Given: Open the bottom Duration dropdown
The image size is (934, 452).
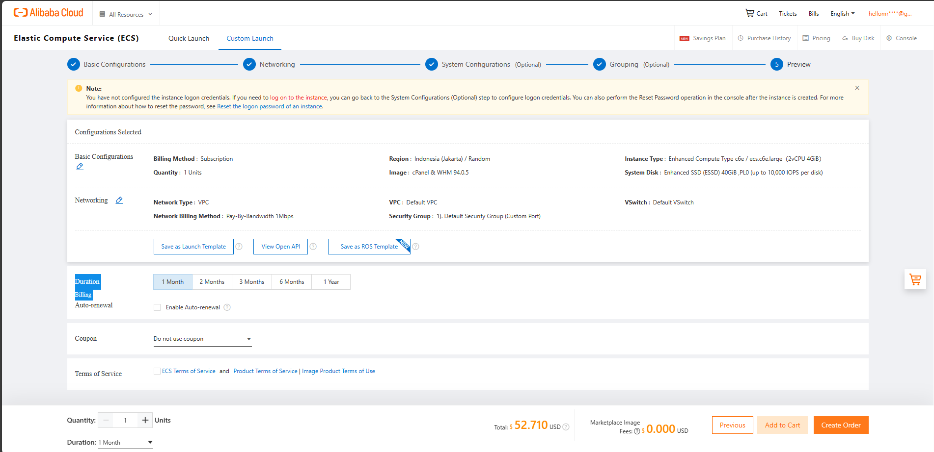Looking at the screenshot, I should [x=126, y=443].
